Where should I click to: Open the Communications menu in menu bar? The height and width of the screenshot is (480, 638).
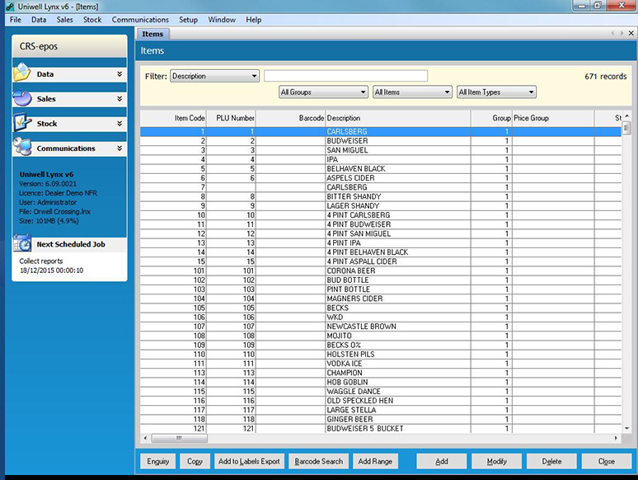(x=139, y=20)
